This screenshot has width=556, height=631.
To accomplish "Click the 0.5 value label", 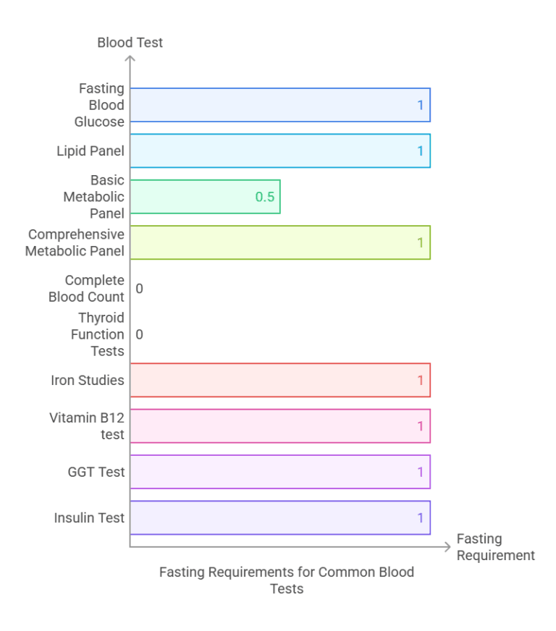I will pos(265,197).
